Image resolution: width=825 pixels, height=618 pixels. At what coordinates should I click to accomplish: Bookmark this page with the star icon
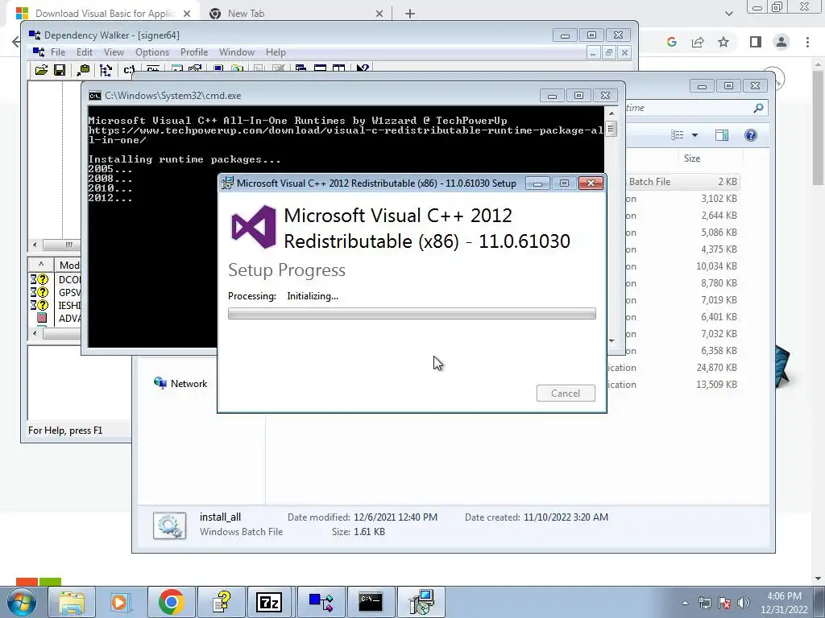click(723, 42)
